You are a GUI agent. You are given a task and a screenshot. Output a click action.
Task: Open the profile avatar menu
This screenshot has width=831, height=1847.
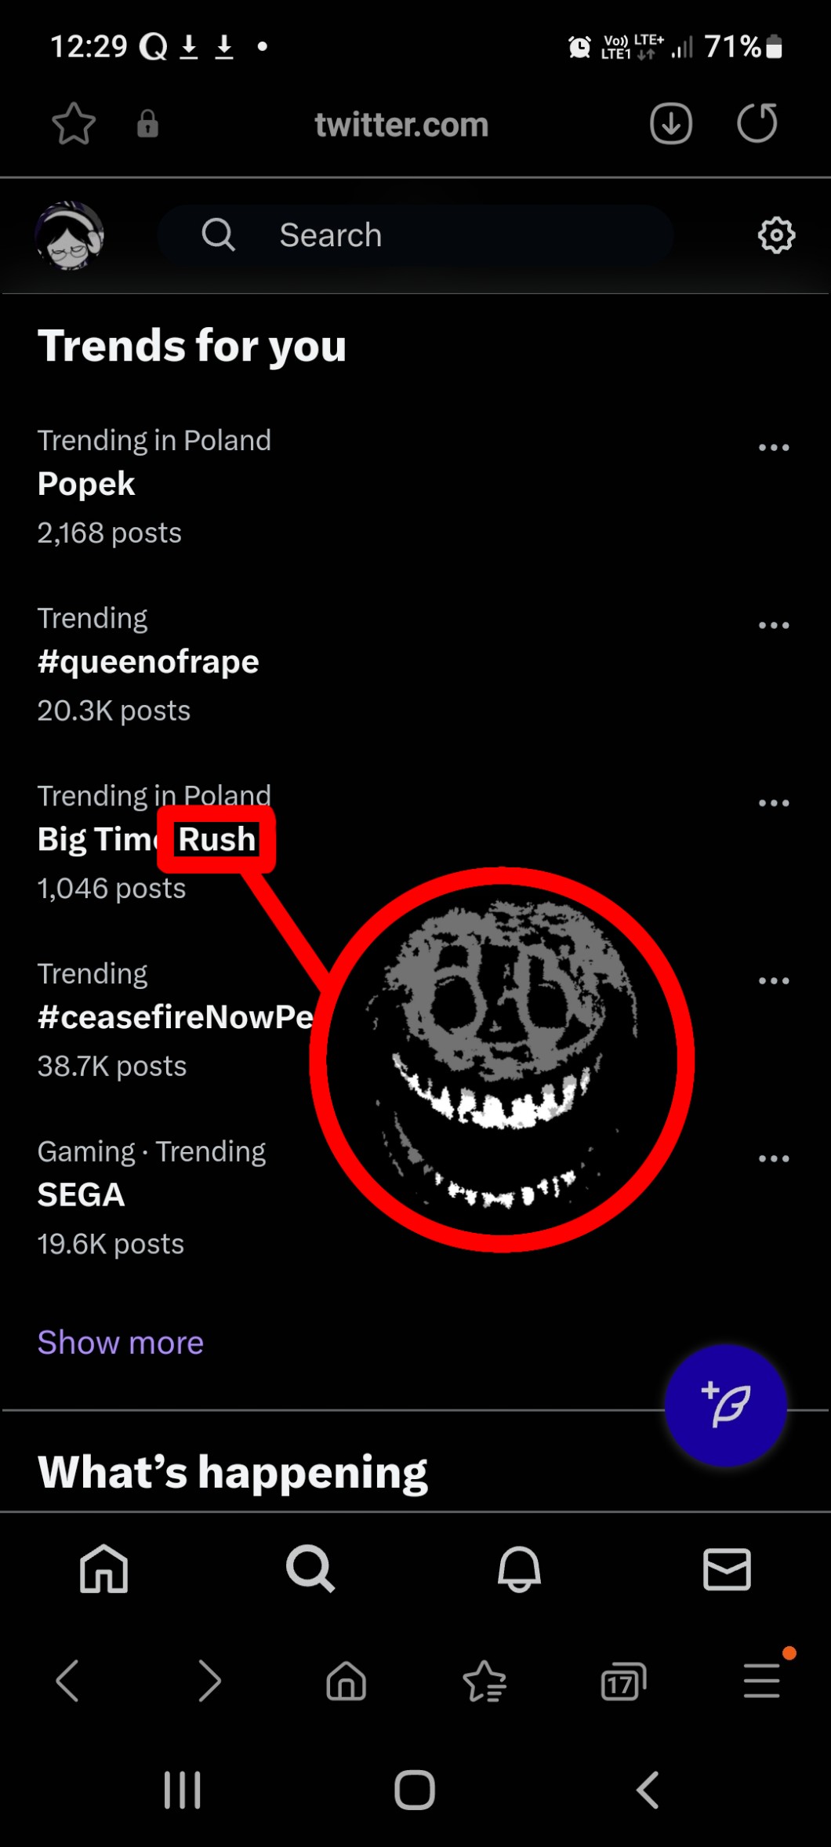[x=69, y=235]
